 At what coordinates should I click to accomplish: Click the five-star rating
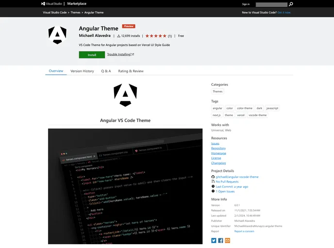coord(156,36)
